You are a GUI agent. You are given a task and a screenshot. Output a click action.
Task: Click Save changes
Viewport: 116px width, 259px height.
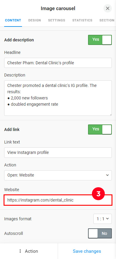click(87, 251)
